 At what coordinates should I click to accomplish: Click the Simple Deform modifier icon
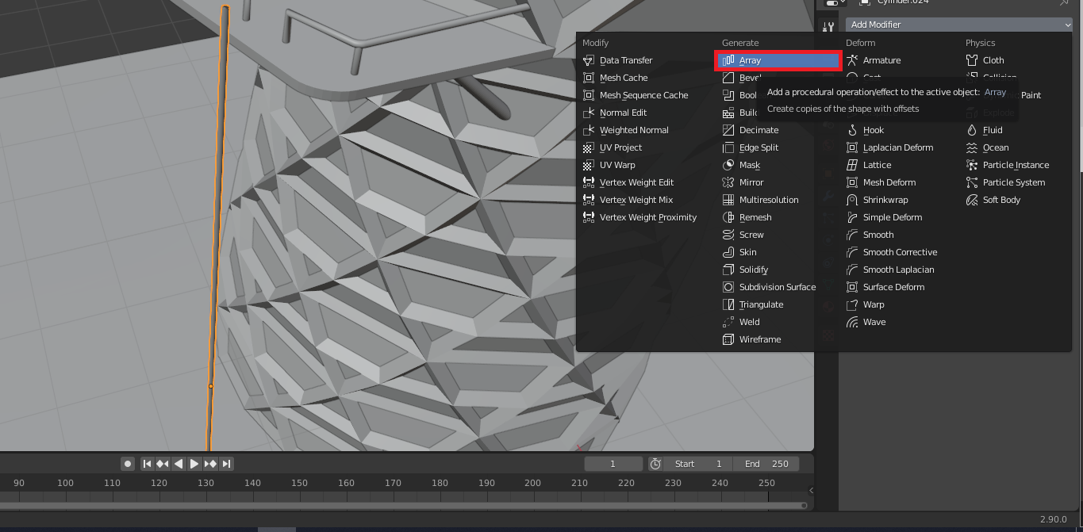pos(852,217)
